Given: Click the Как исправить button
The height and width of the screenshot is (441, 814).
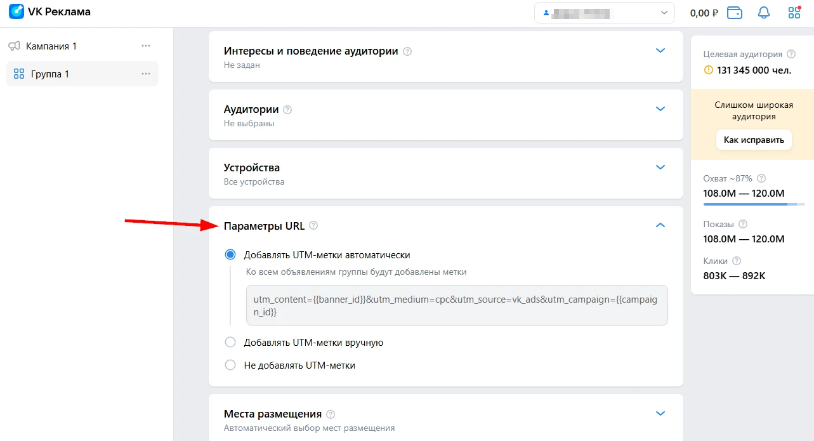Looking at the screenshot, I should [x=754, y=140].
